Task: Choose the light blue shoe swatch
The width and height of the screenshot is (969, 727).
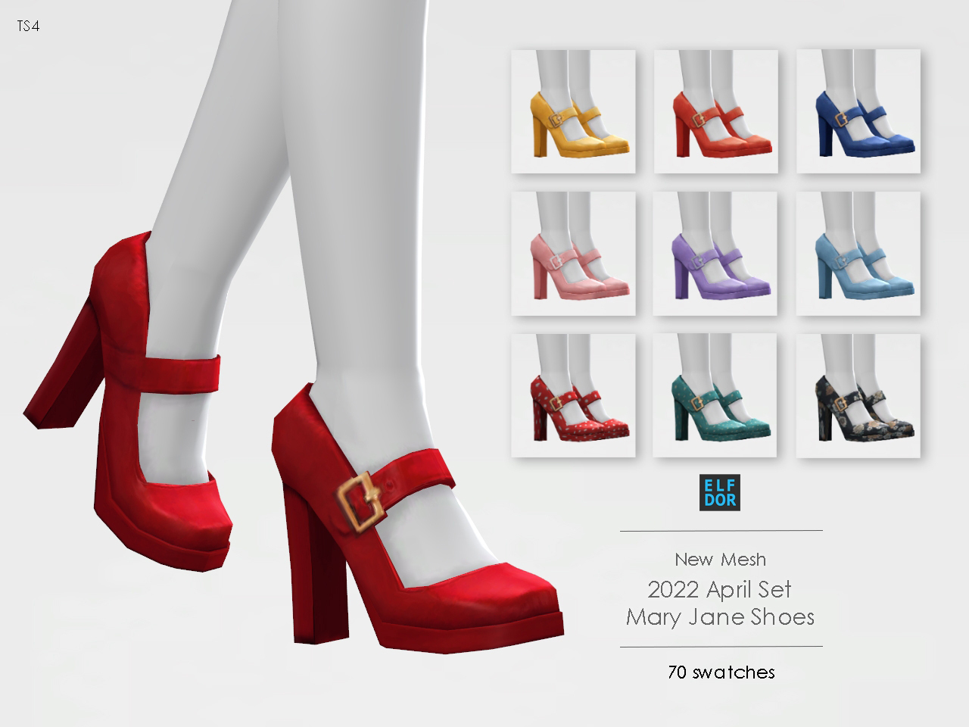Action: [x=858, y=253]
